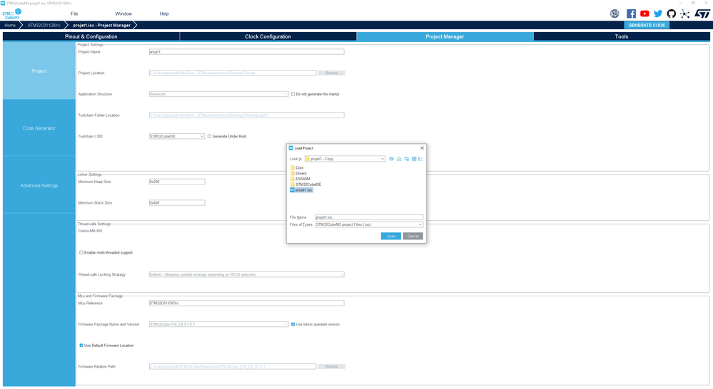
Task: Select the Core folder name in file list
Action: point(299,168)
